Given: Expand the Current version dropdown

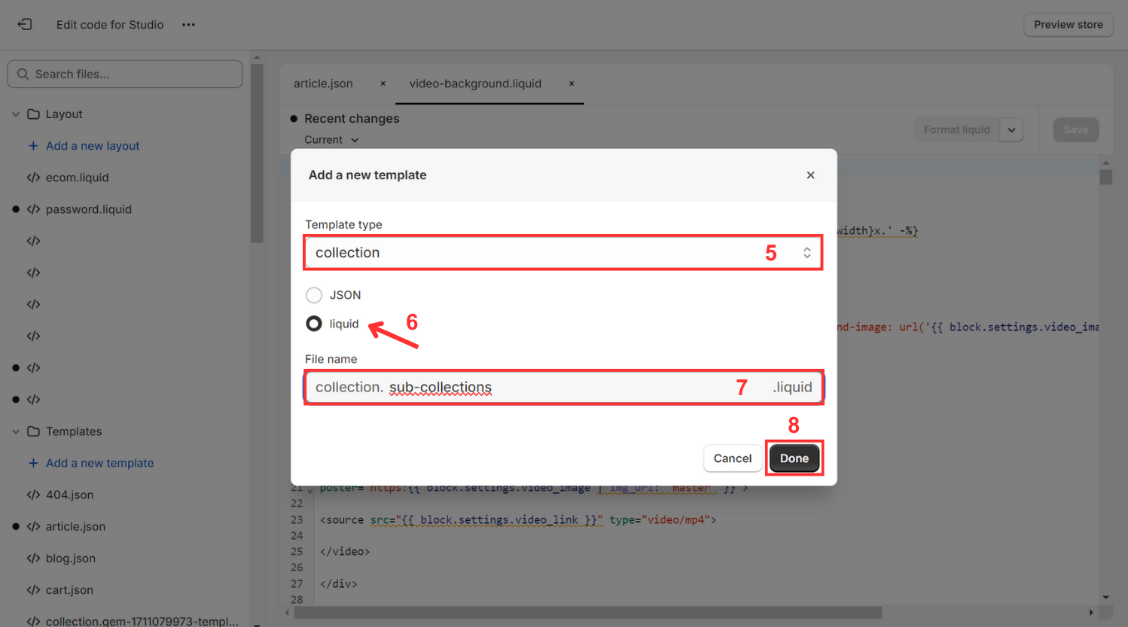Looking at the screenshot, I should click(331, 140).
